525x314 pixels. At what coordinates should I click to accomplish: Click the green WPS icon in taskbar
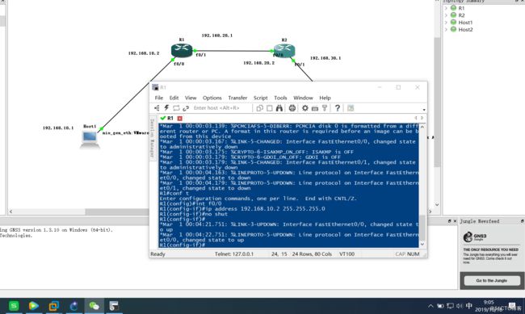[14, 306]
